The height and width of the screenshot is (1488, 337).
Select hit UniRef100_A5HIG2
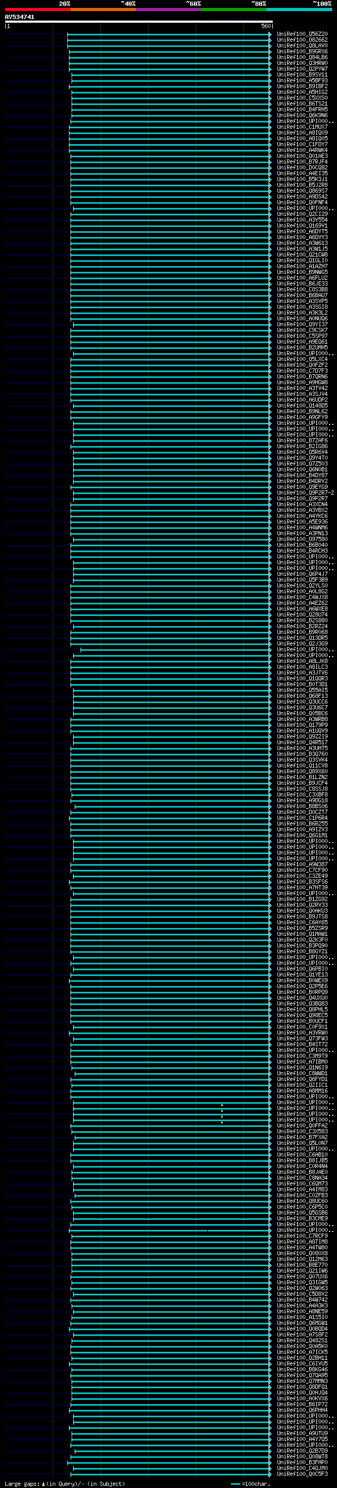[x=302, y=92]
